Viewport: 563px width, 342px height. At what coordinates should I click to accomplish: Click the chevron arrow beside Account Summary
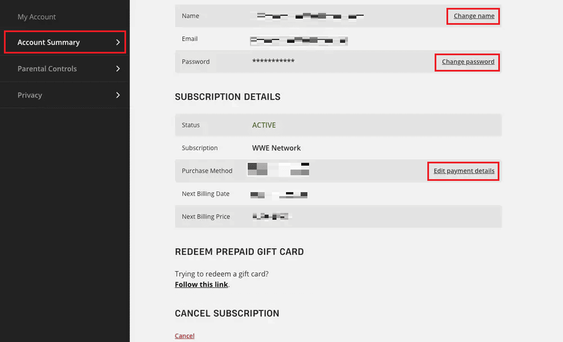[x=118, y=42]
